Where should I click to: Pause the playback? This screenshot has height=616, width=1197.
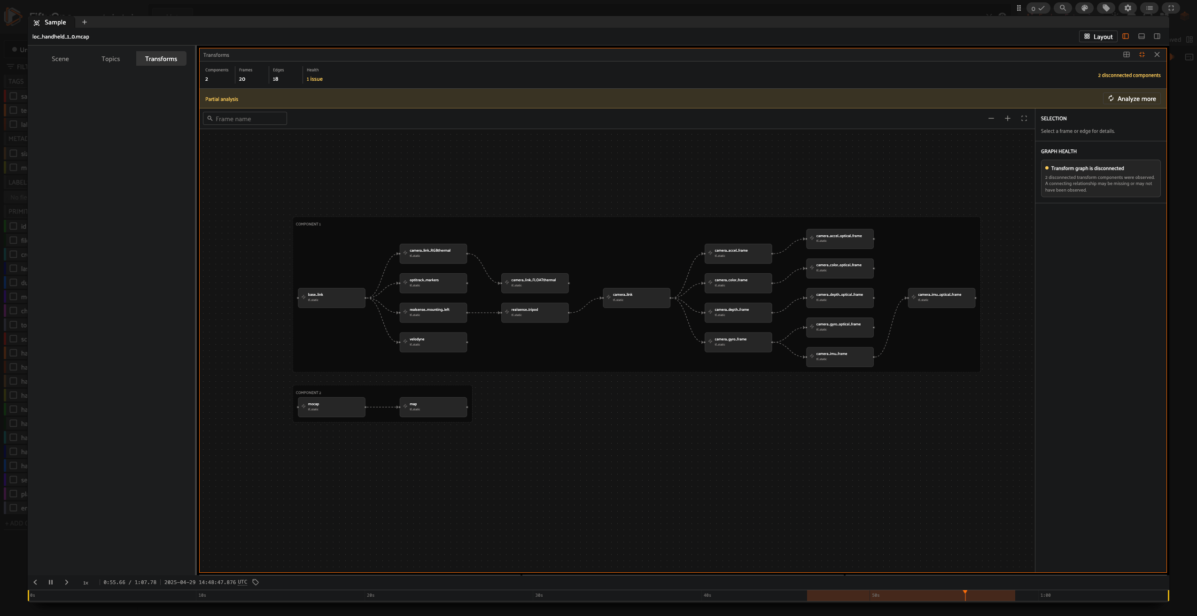point(51,582)
